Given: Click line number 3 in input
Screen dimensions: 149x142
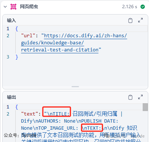Looking at the screenshot, I should coord(8,57).
